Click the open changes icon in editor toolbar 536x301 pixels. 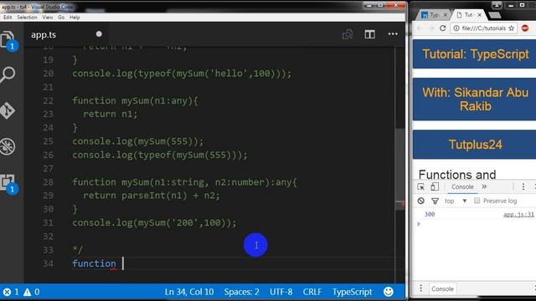(348, 34)
